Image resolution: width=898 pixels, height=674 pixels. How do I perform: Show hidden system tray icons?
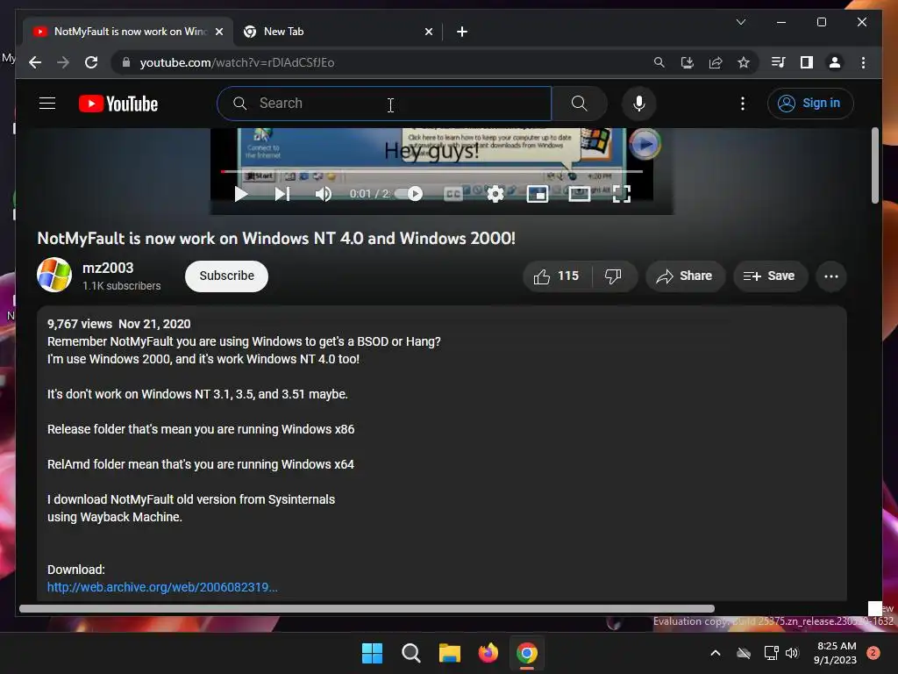(x=716, y=653)
